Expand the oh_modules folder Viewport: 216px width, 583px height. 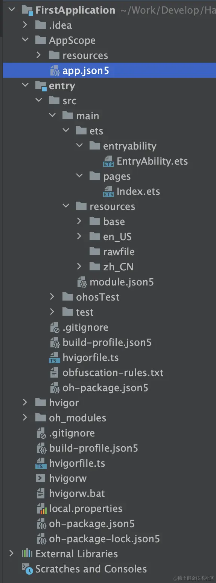[25, 418]
